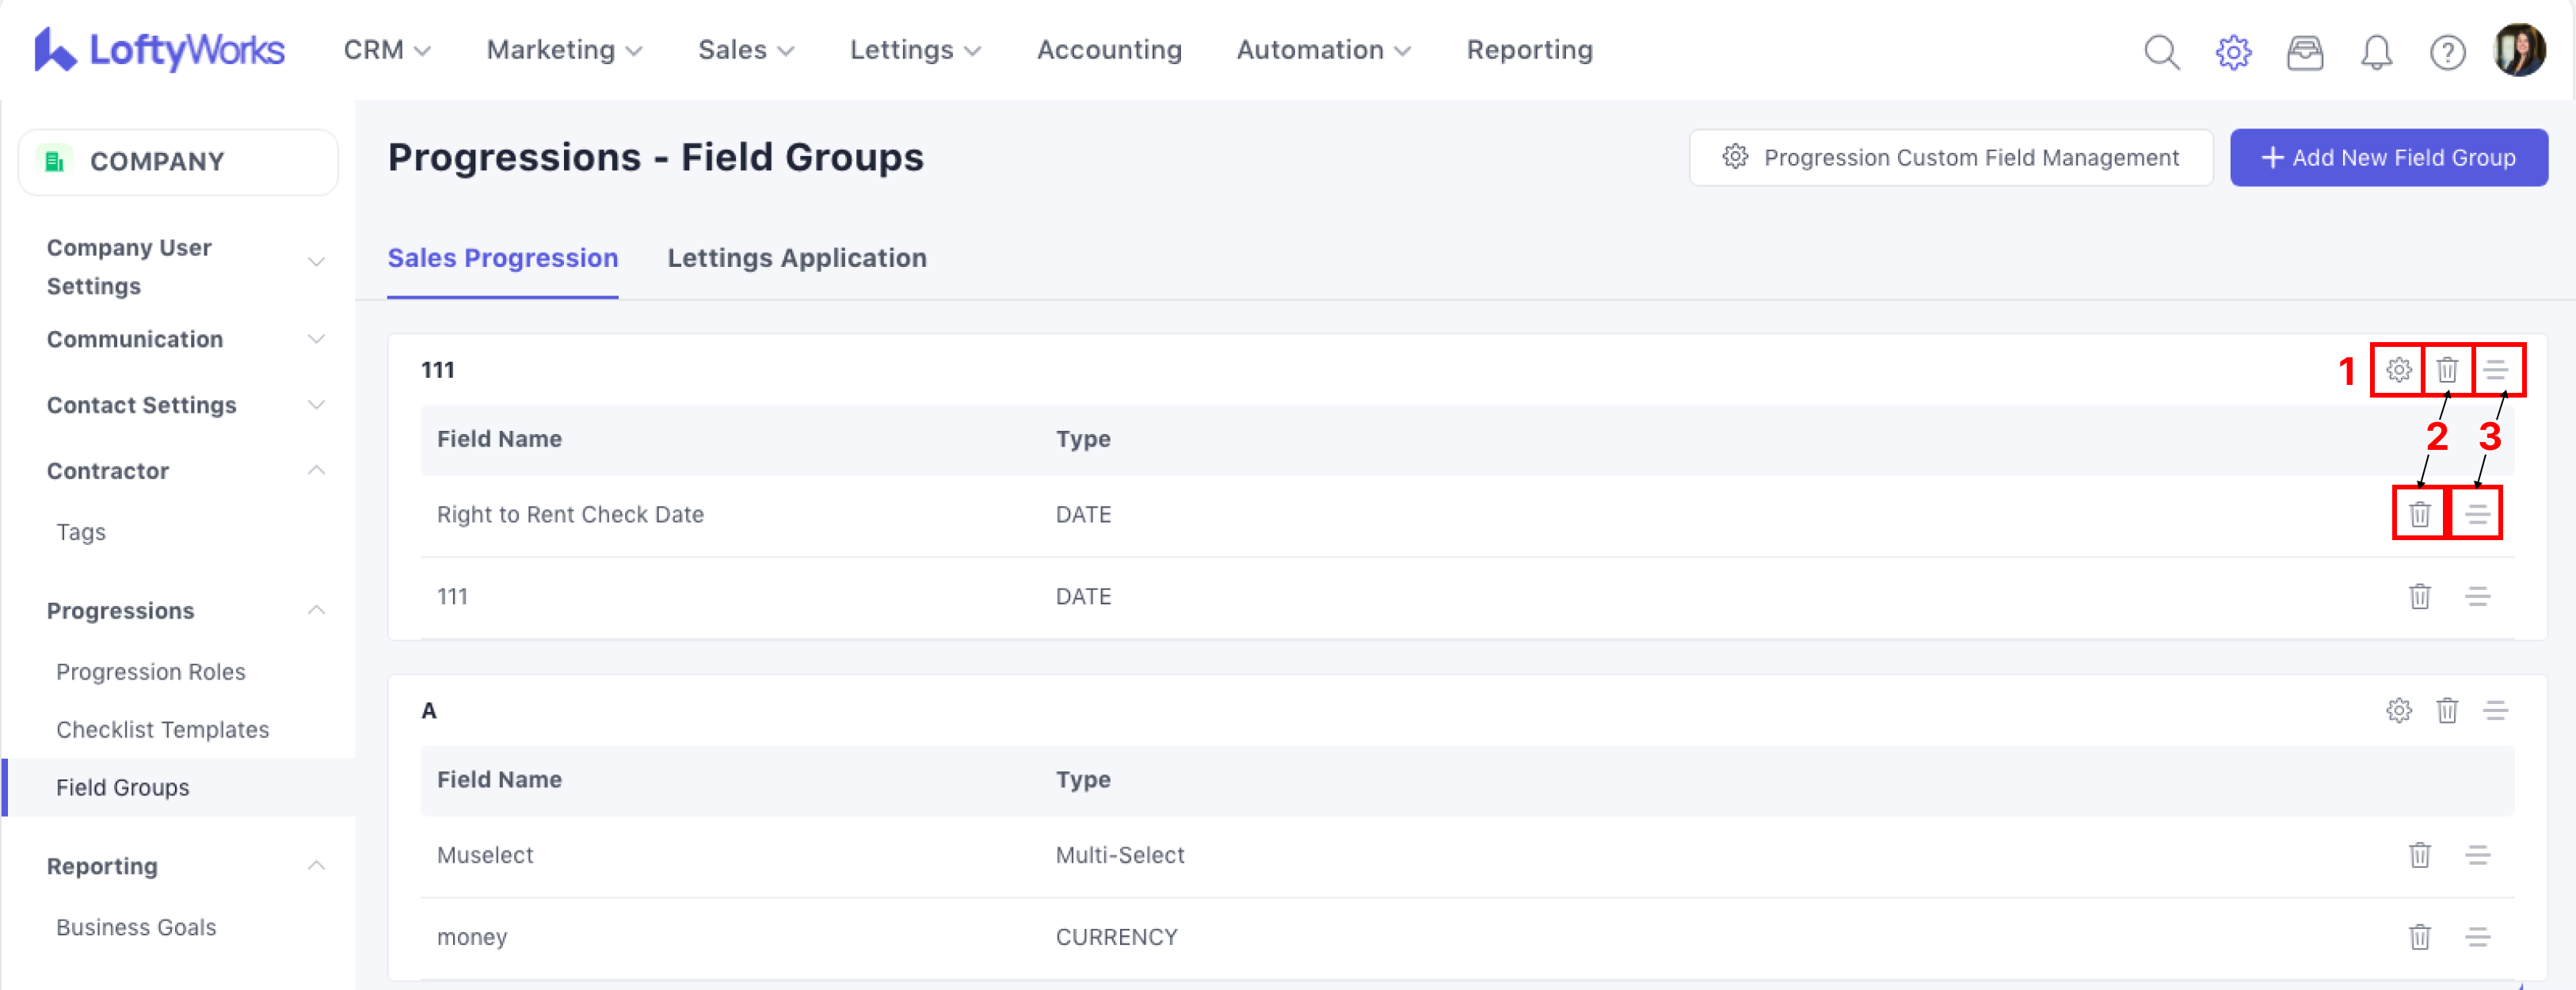Open the Lettings dropdown in navbar
Image resolution: width=2576 pixels, height=990 pixels.
pyautogui.click(x=914, y=50)
